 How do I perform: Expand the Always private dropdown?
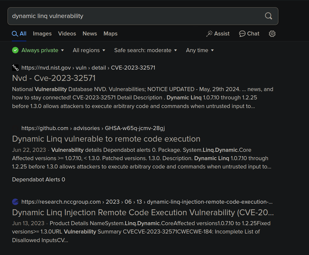pos(62,50)
